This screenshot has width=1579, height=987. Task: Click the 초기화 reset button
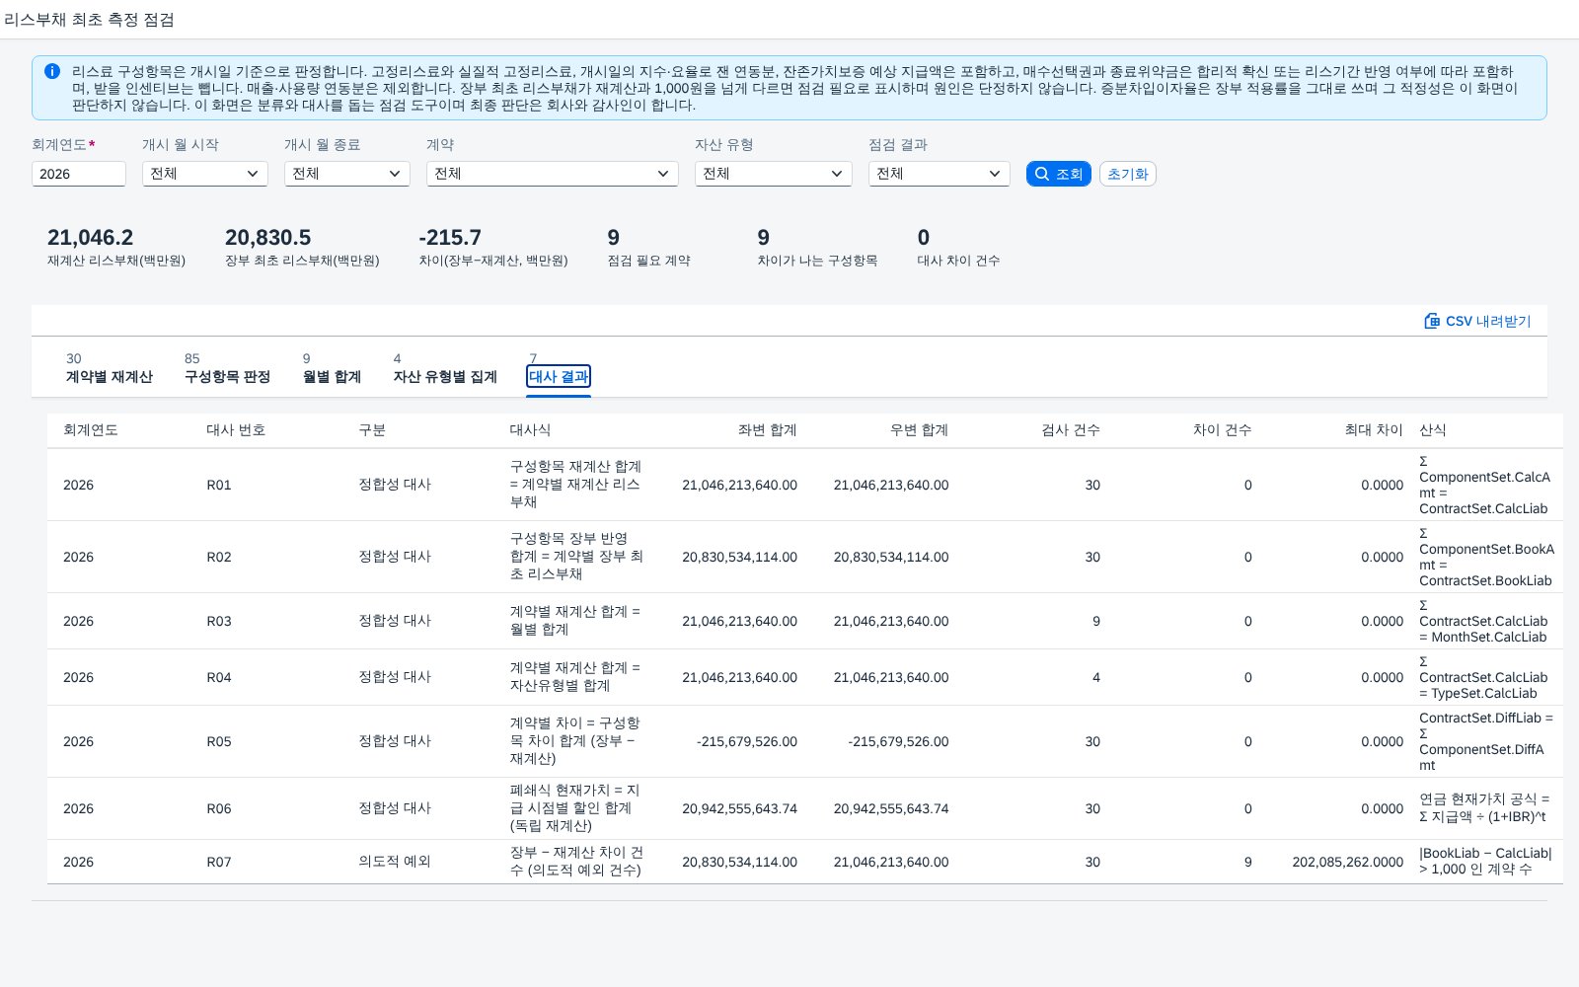tap(1128, 174)
